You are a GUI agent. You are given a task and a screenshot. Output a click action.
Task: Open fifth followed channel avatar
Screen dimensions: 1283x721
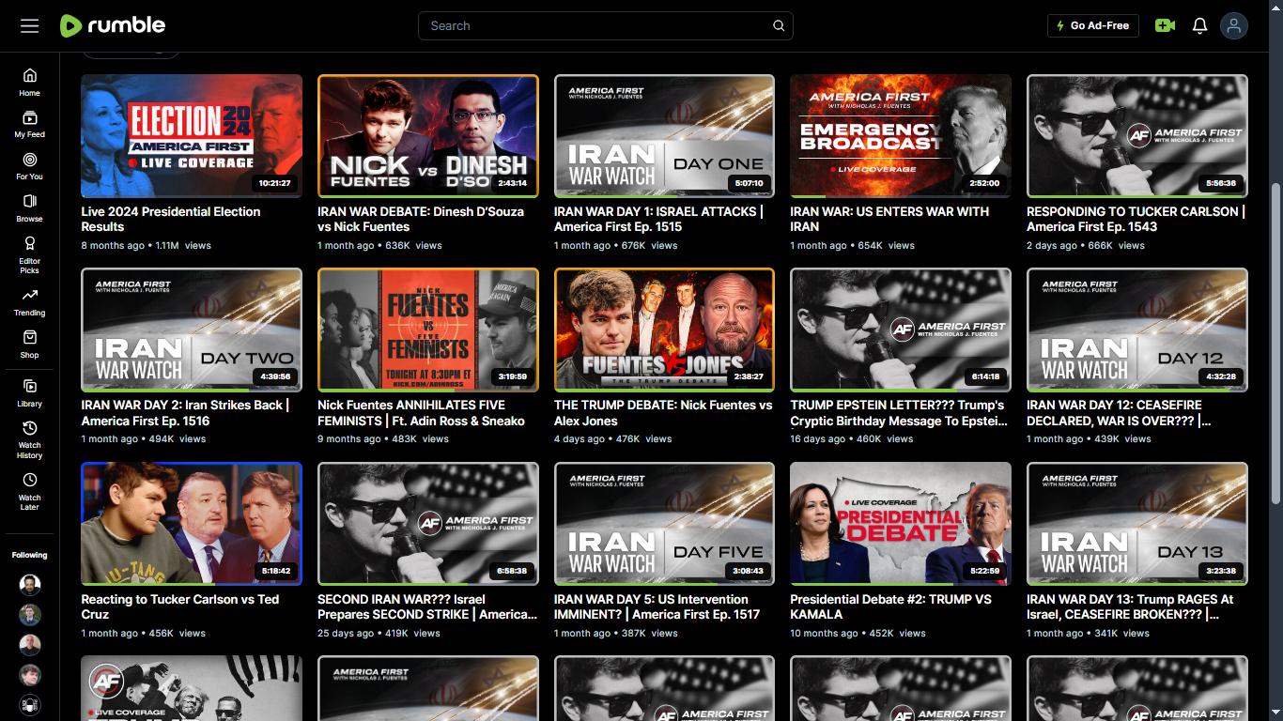tap(30, 705)
